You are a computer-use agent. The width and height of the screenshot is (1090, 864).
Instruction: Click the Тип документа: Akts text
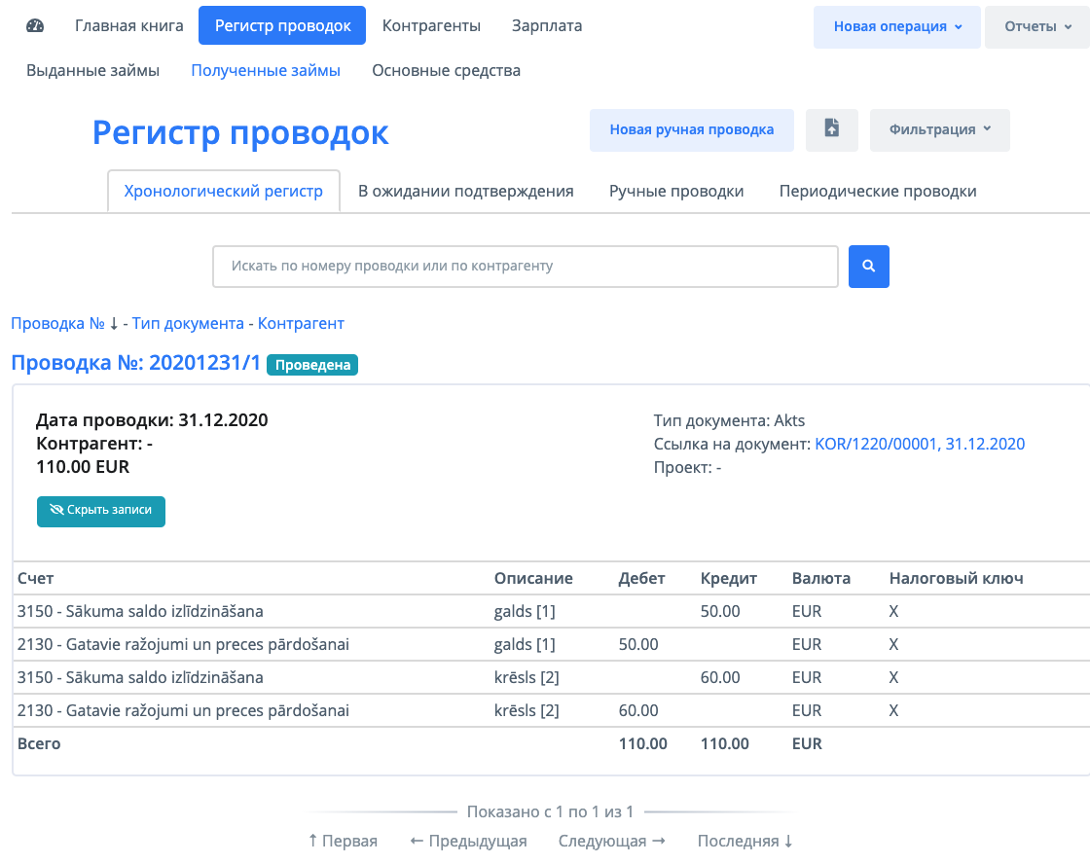729,420
